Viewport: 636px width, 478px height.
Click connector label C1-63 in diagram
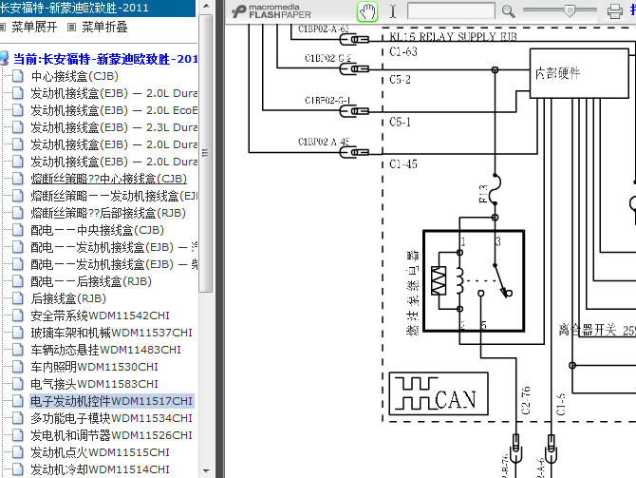[403, 52]
